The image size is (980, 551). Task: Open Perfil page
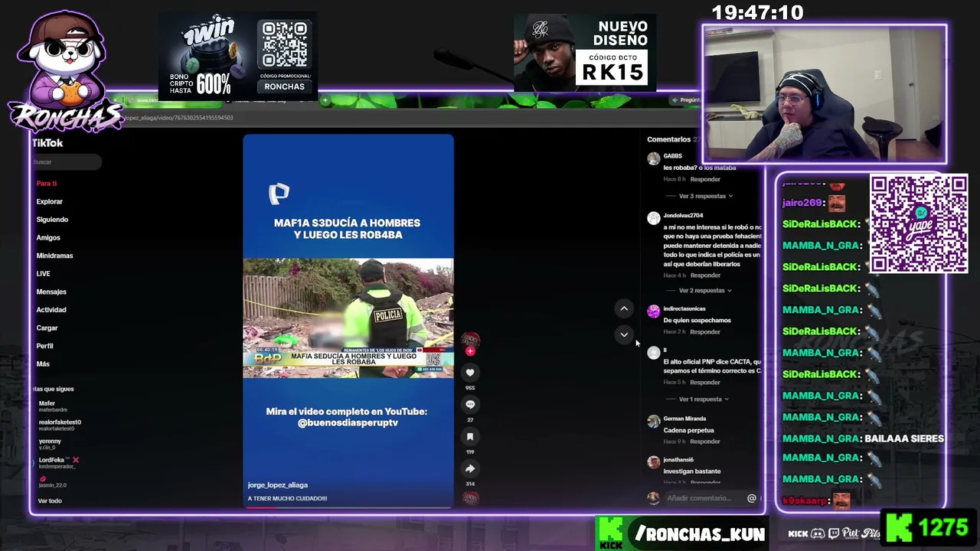(45, 346)
